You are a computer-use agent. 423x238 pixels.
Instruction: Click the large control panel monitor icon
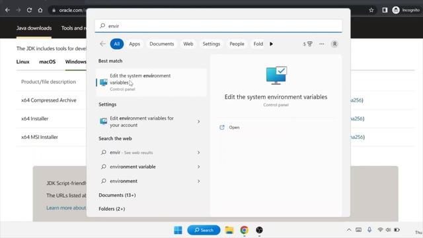click(276, 75)
